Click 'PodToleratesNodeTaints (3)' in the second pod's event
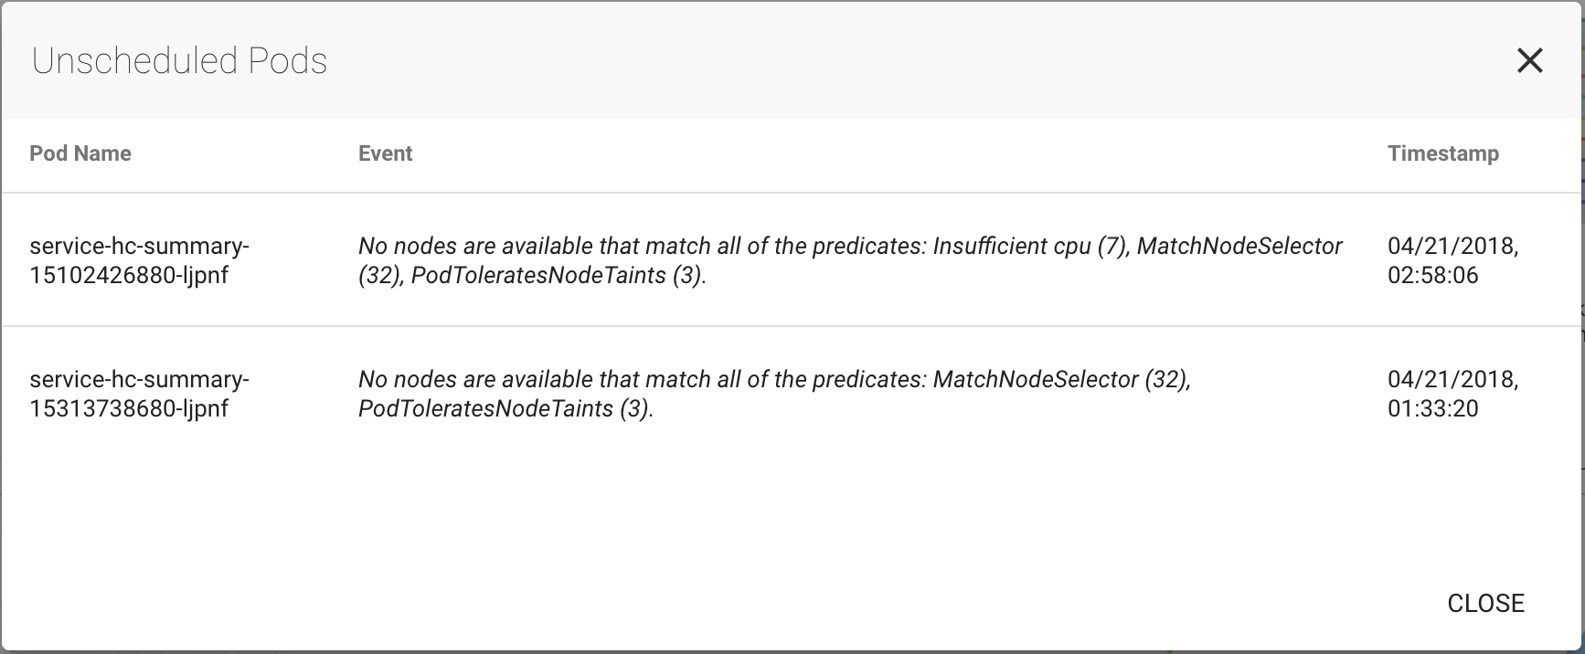The height and width of the screenshot is (654, 1585). pos(505,409)
